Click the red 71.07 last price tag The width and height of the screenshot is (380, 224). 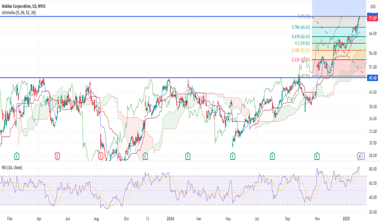coord(373,18)
